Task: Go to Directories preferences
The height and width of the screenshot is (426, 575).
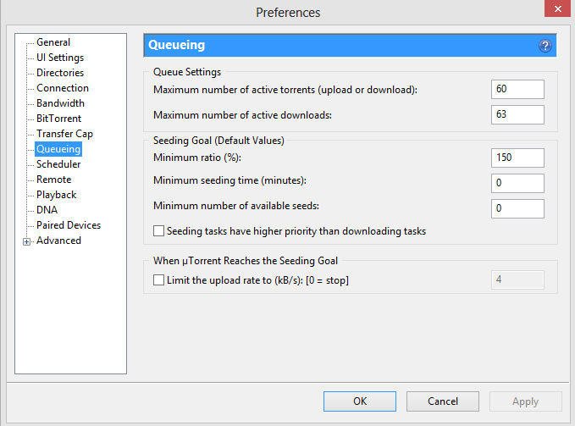Action: [x=60, y=73]
